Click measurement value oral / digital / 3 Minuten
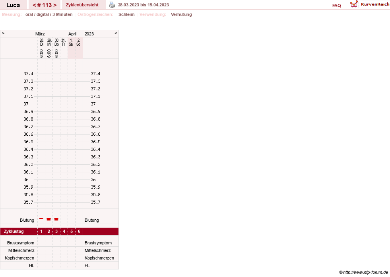This screenshot has width=390, height=277. tap(49, 14)
